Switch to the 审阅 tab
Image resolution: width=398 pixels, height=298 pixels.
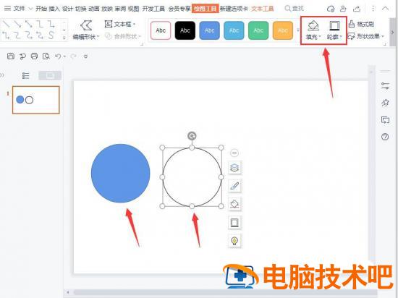click(120, 9)
